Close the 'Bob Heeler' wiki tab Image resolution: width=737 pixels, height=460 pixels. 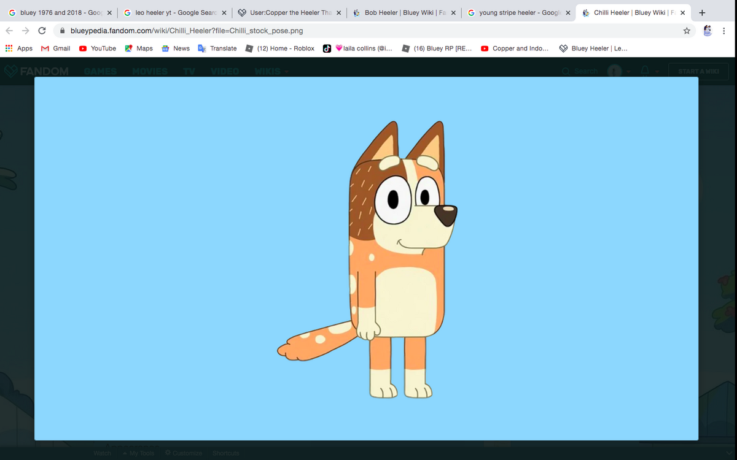[453, 13]
